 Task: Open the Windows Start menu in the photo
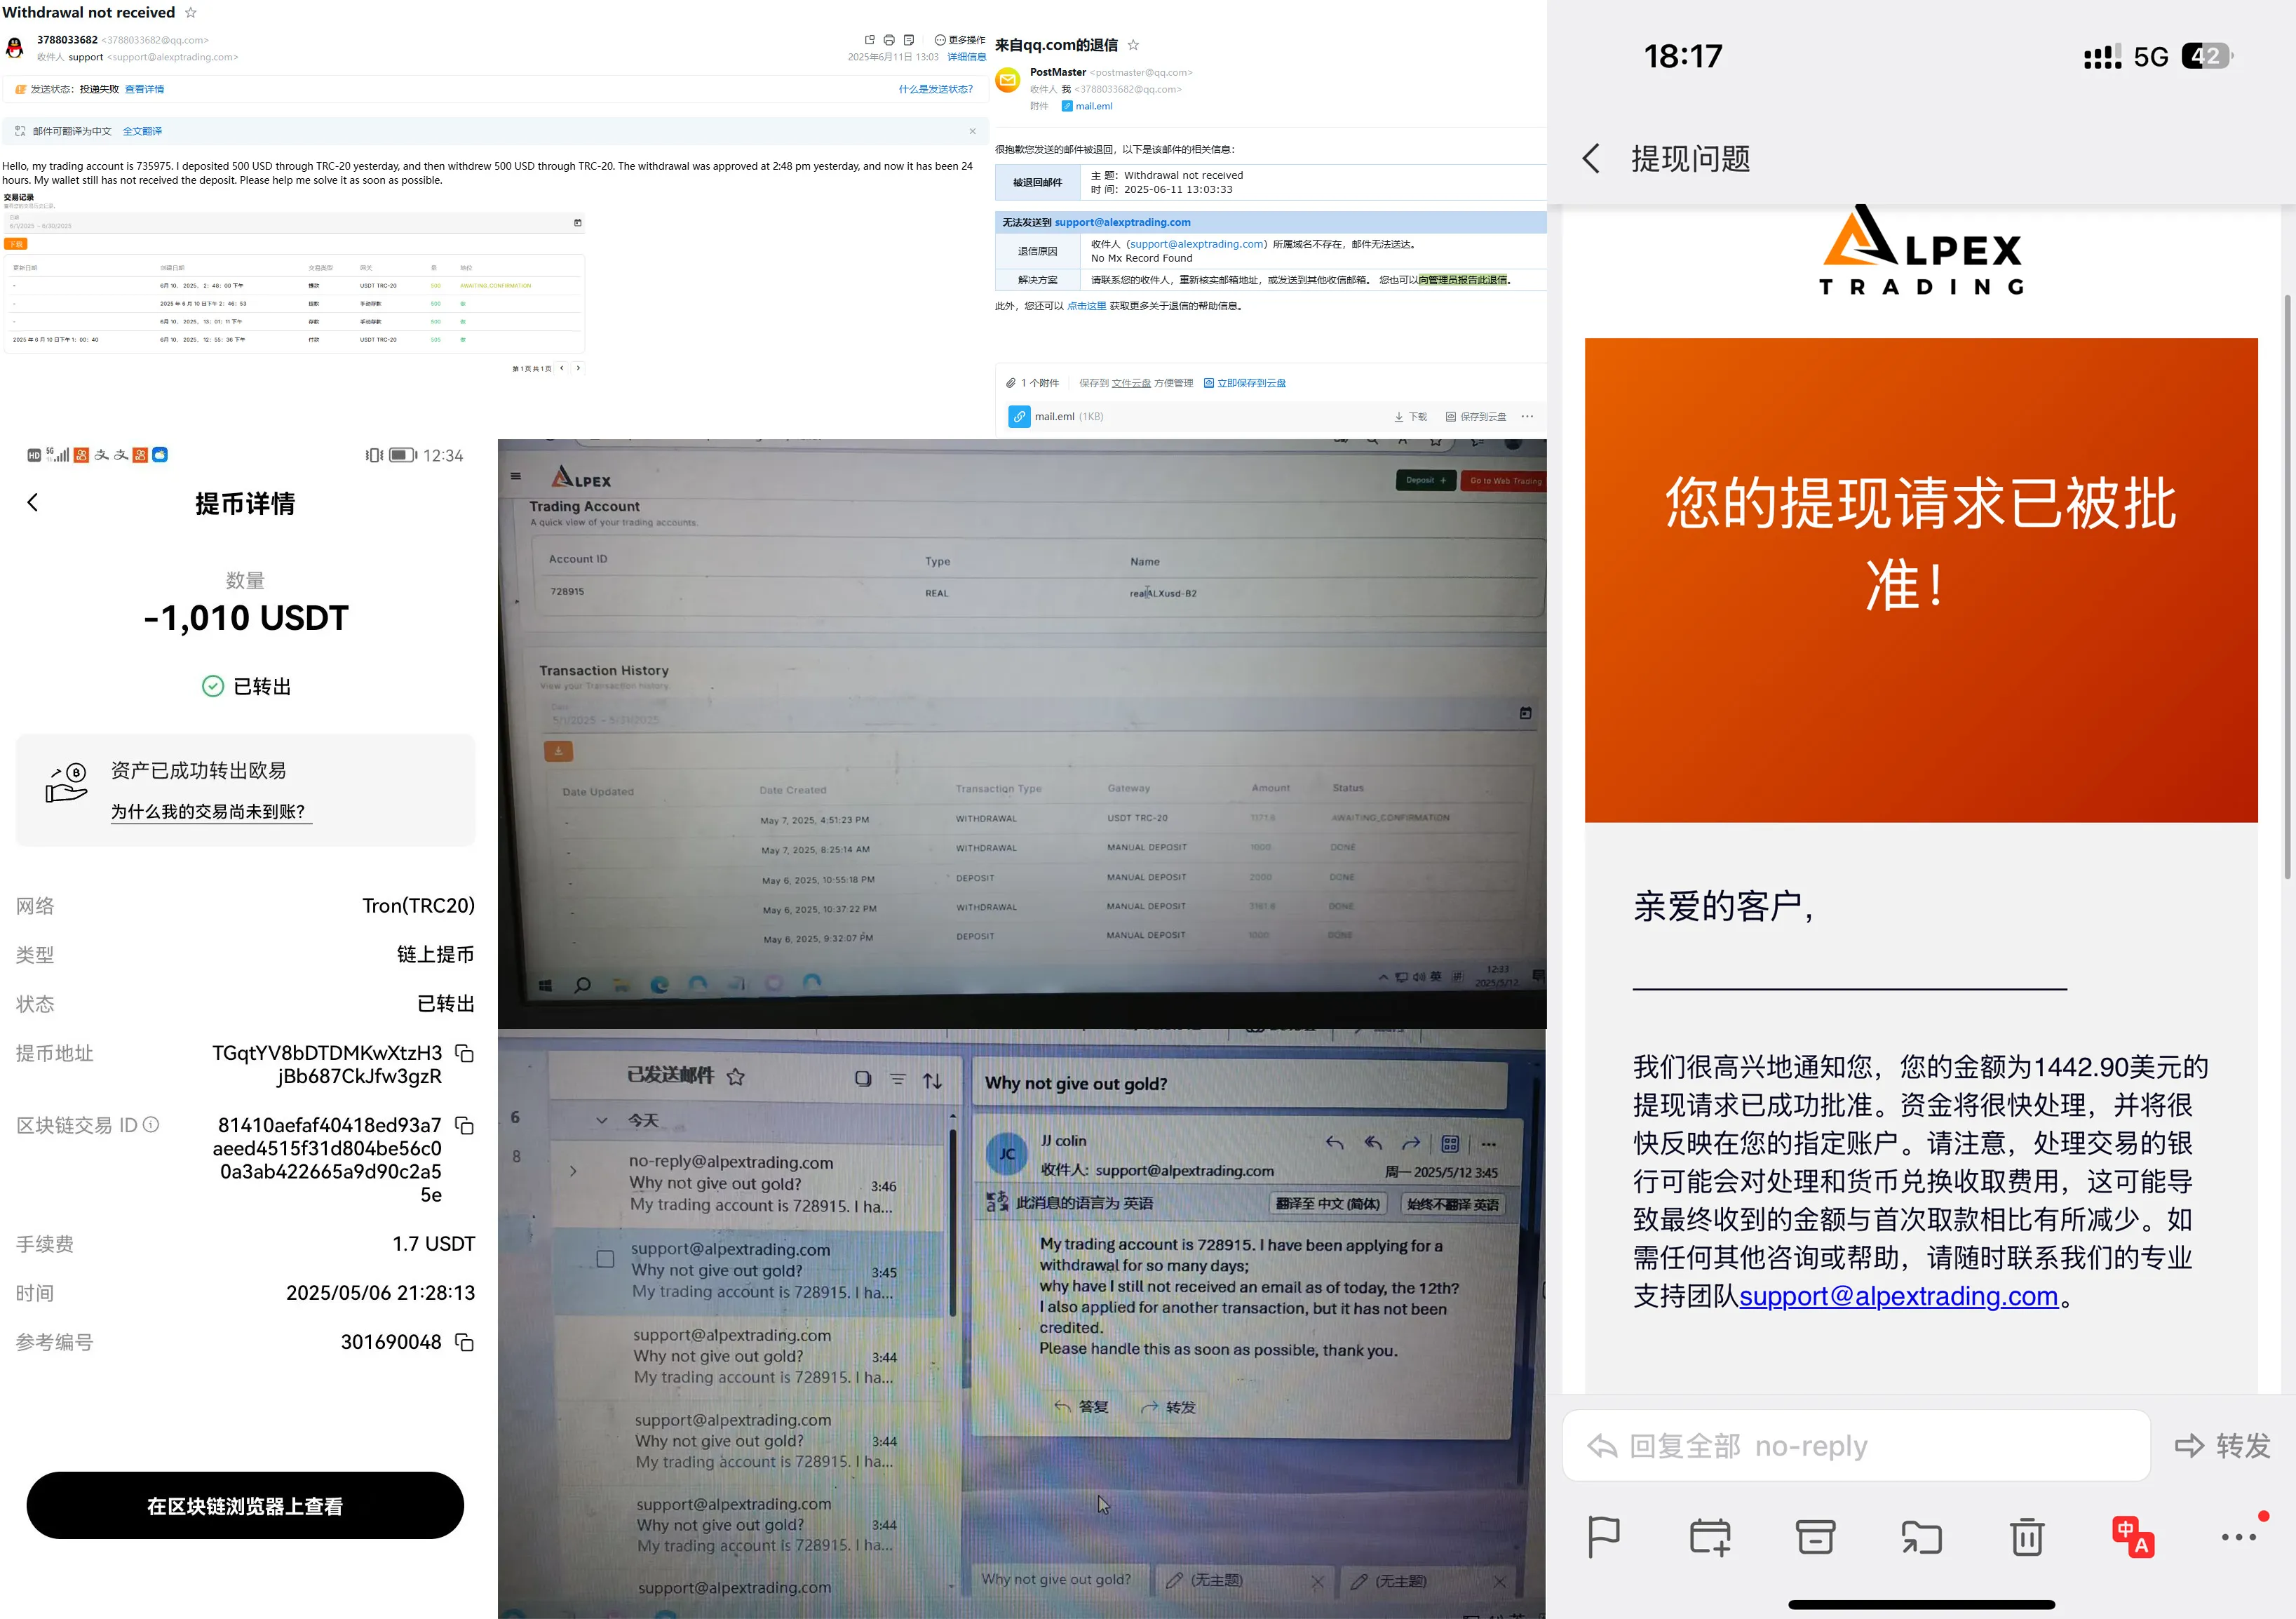click(545, 986)
